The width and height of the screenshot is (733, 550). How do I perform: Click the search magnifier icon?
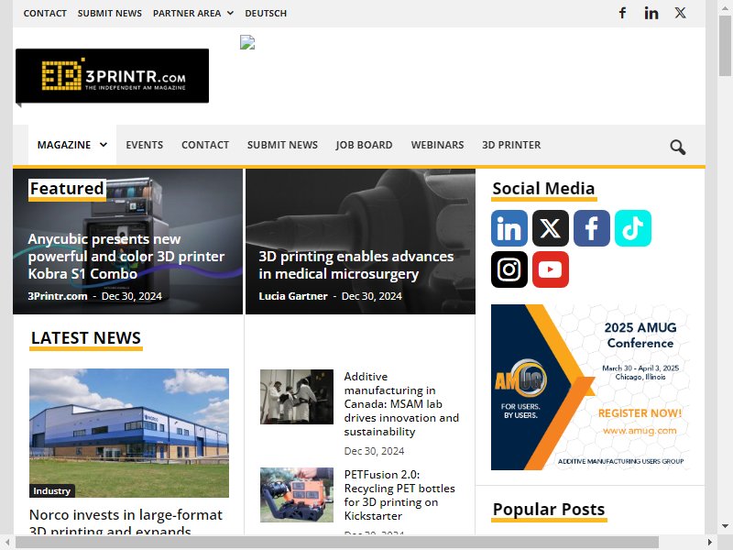click(678, 147)
